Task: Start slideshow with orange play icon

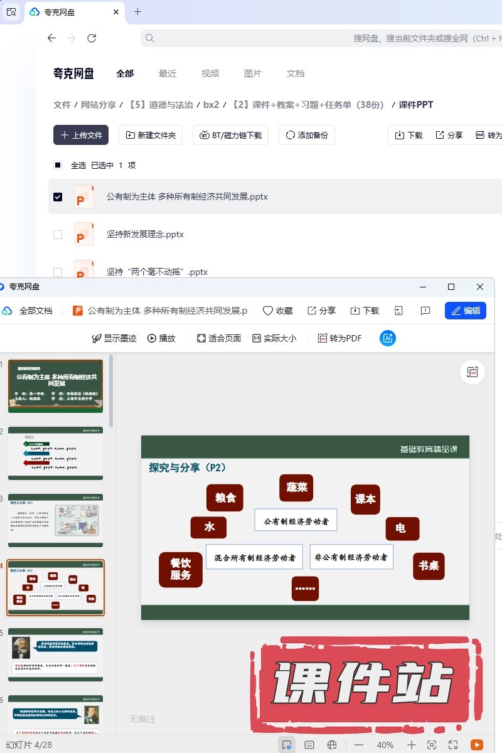Action: pyautogui.click(x=477, y=745)
